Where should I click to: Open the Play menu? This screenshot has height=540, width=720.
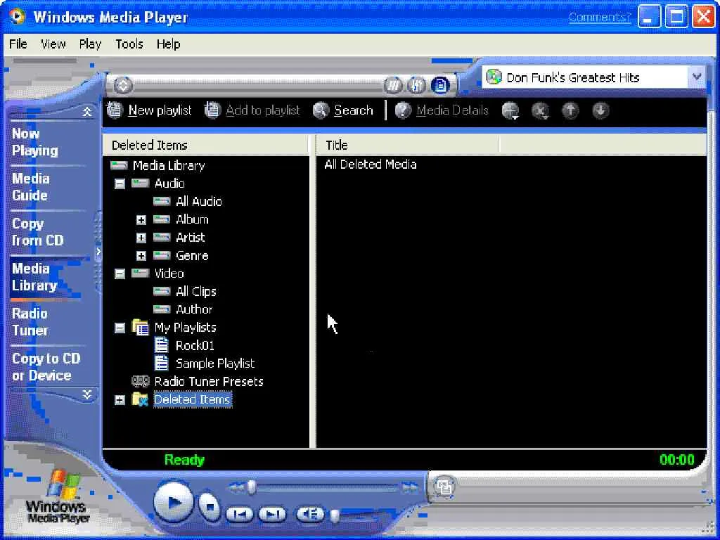click(x=90, y=44)
